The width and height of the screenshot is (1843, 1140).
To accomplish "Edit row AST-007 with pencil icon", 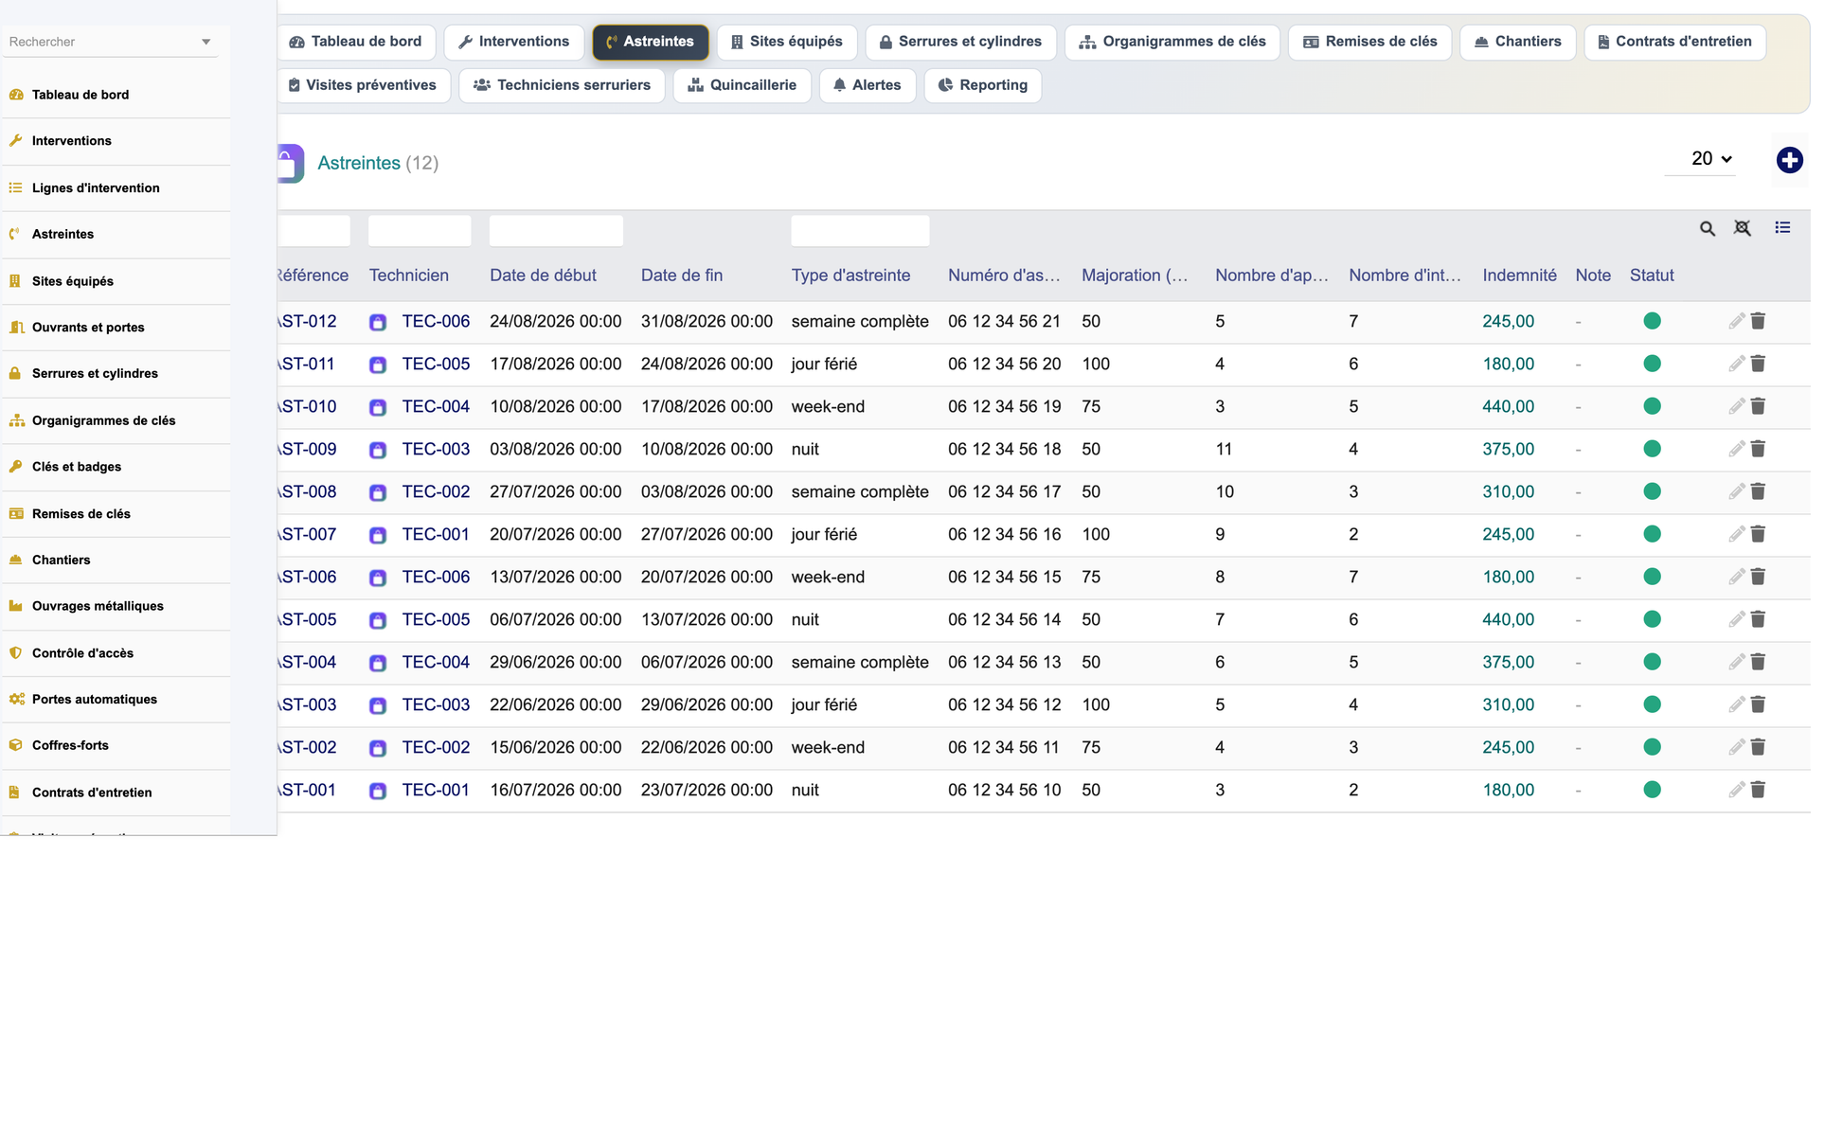I will tap(1736, 534).
